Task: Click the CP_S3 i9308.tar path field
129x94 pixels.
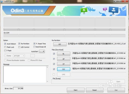Action: [x=99, y=64]
